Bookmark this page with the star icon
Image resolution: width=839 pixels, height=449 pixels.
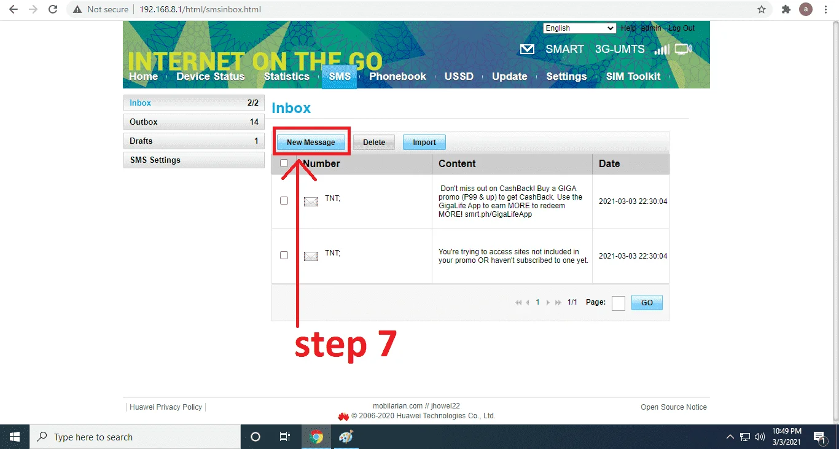coord(762,9)
